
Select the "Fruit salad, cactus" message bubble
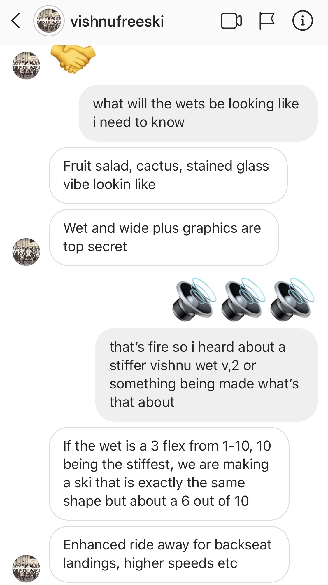[168, 175]
